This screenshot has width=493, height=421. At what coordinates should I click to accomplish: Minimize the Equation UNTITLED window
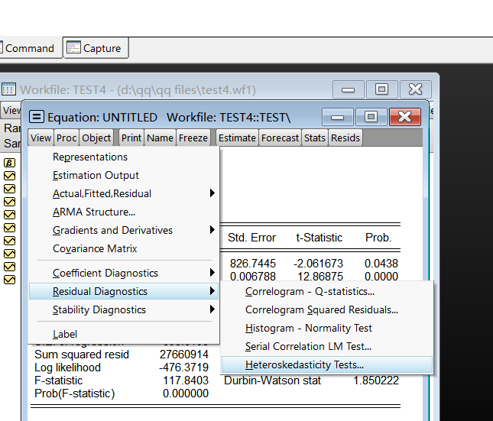point(337,116)
